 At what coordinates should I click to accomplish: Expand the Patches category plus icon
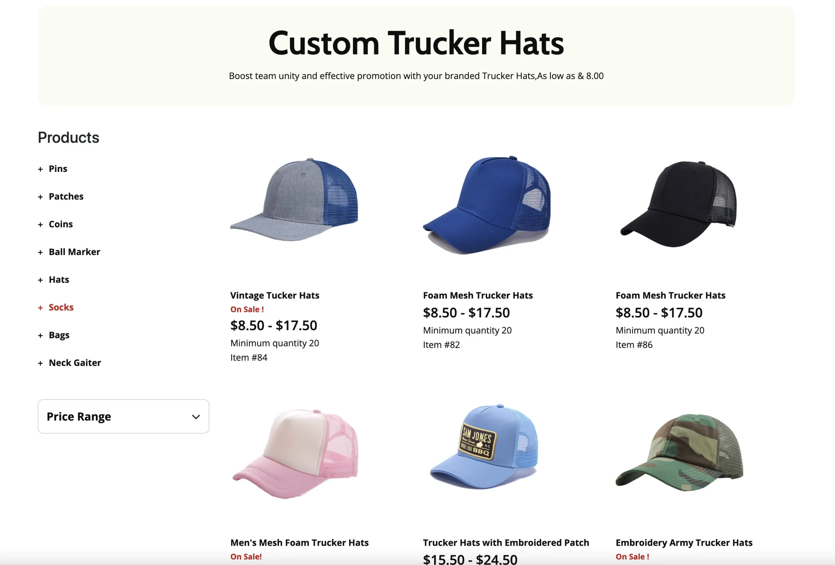[40, 197]
